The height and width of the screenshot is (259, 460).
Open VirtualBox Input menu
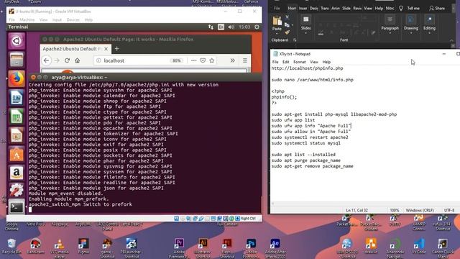point(57,19)
